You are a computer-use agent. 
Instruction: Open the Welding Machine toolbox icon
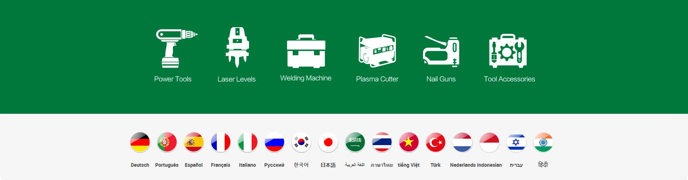pyautogui.click(x=306, y=51)
